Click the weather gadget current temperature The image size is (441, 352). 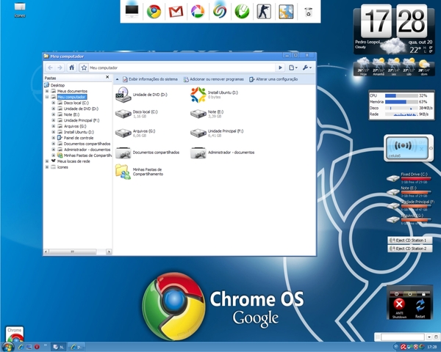click(x=415, y=50)
